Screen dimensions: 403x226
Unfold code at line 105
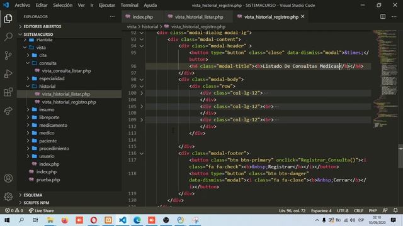(x=142, y=106)
